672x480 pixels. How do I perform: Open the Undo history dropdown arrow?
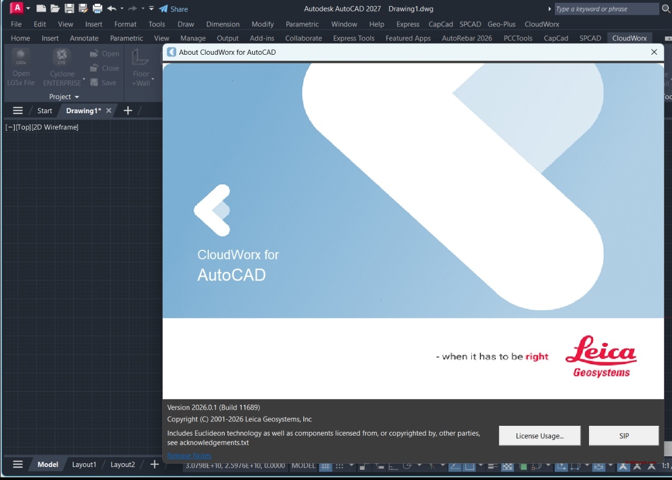click(121, 9)
